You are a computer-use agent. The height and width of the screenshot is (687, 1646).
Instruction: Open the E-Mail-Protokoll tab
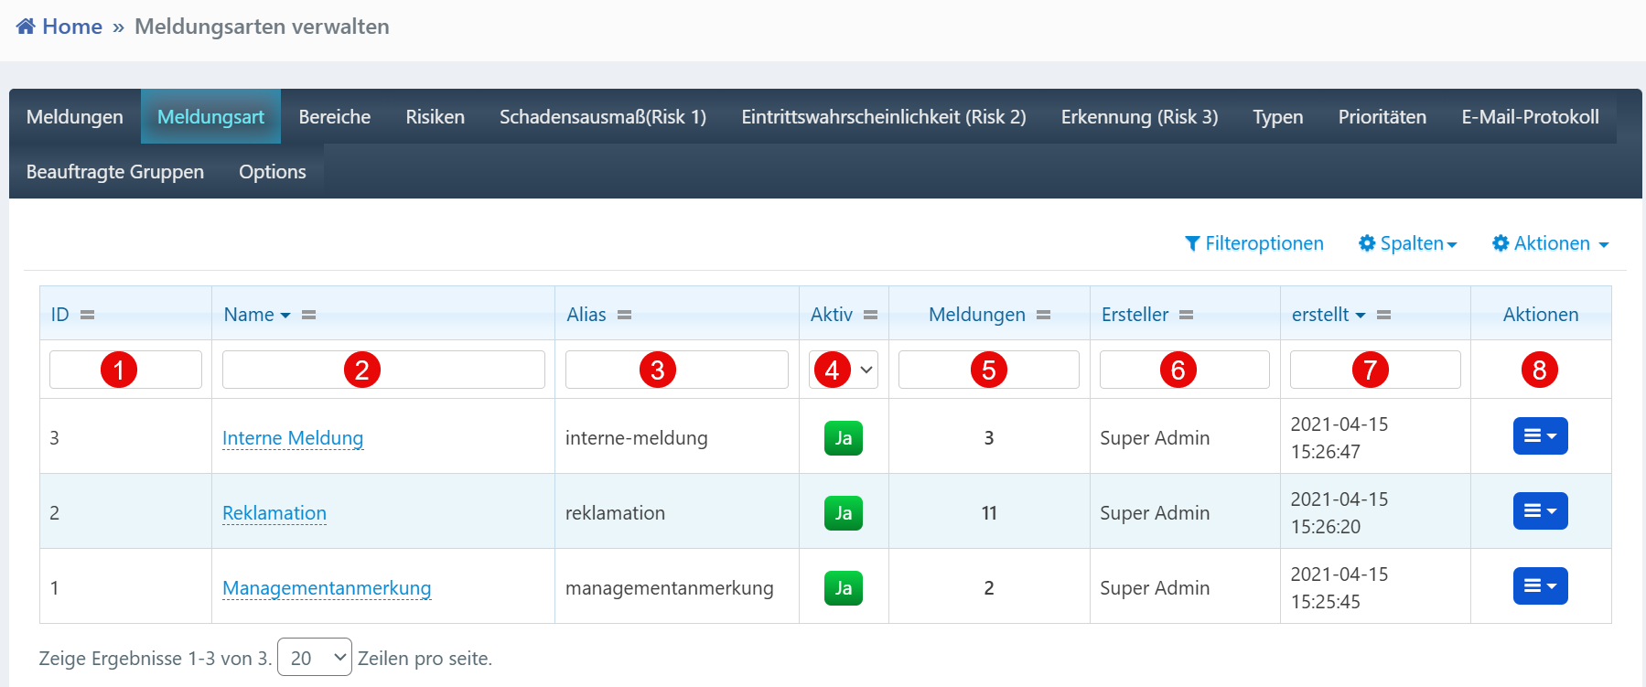[1529, 117]
